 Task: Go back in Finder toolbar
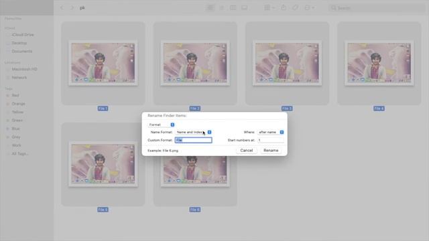(62, 8)
